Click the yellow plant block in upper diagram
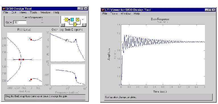The height and width of the screenshot is (104, 218). click(x=78, y=19)
